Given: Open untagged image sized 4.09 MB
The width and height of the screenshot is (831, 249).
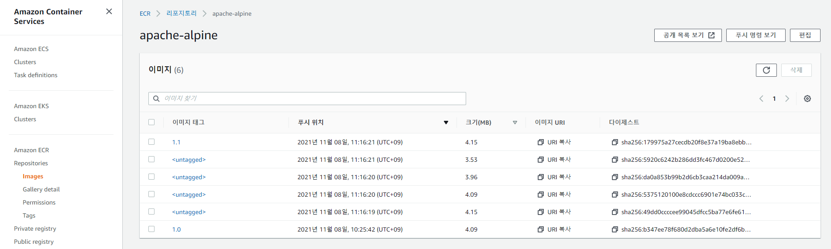Looking at the screenshot, I should click(x=189, y=194).
